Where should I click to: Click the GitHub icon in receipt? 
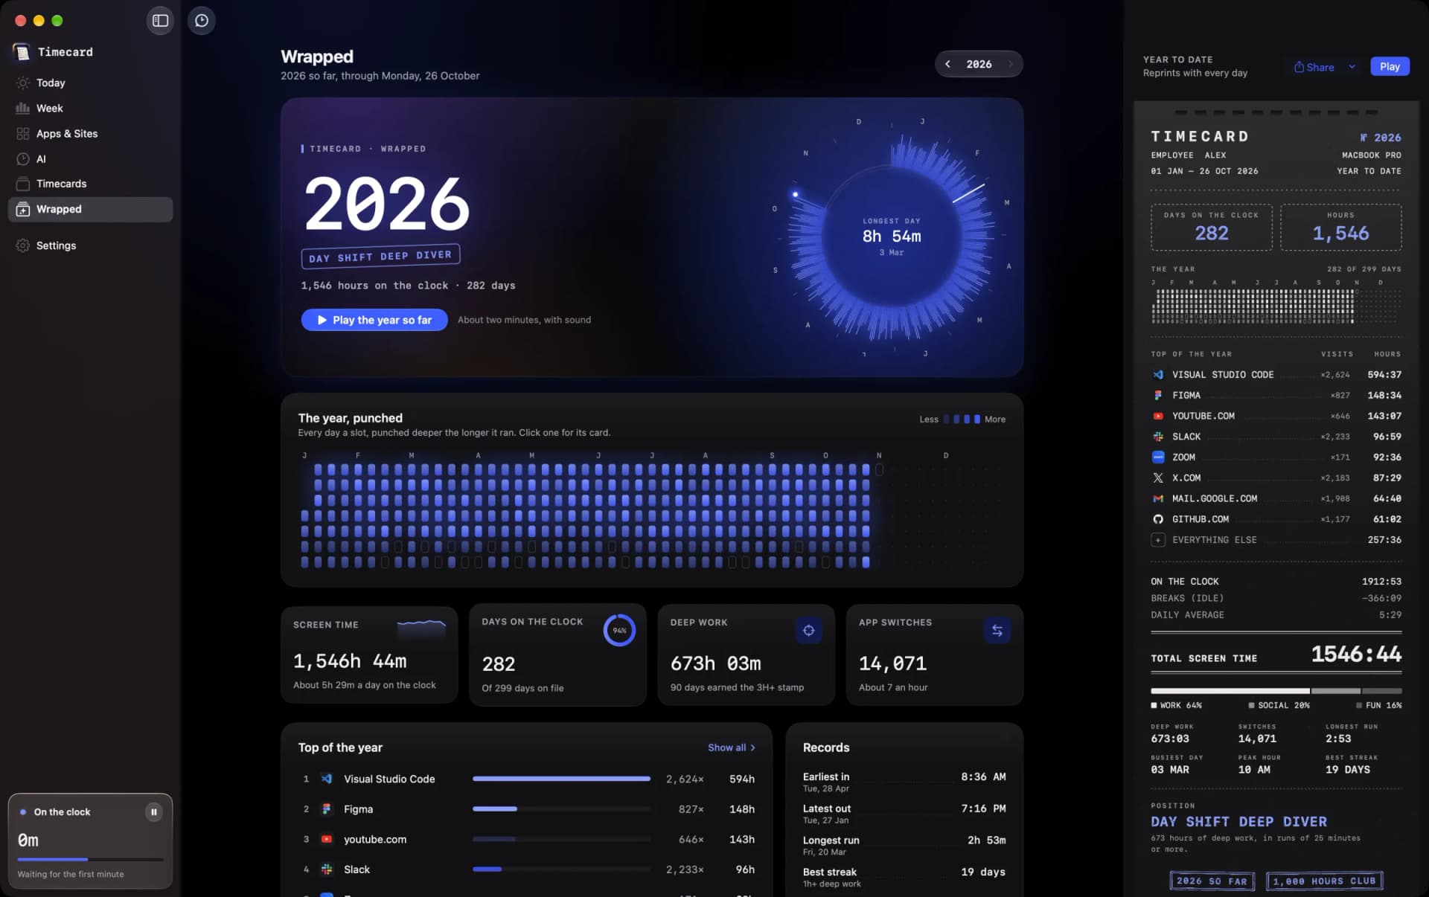coord(1158,519)
